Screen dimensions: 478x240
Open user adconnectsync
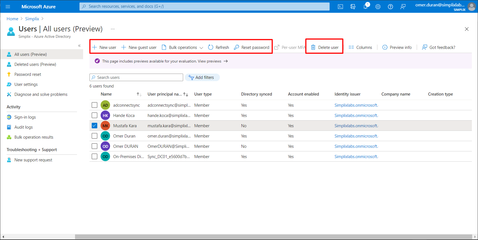tap(126, 105)
